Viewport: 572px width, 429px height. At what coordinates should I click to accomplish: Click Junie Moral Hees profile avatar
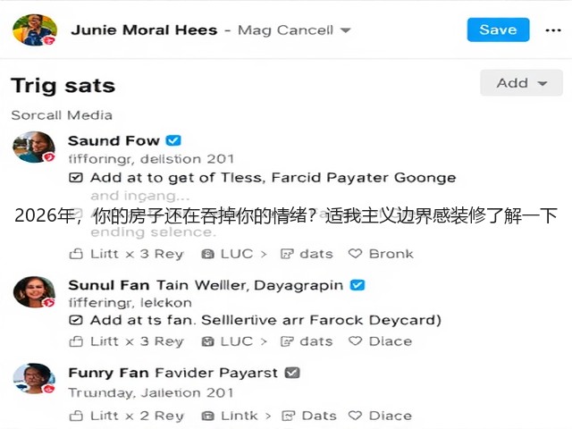[x=35, y=29]
